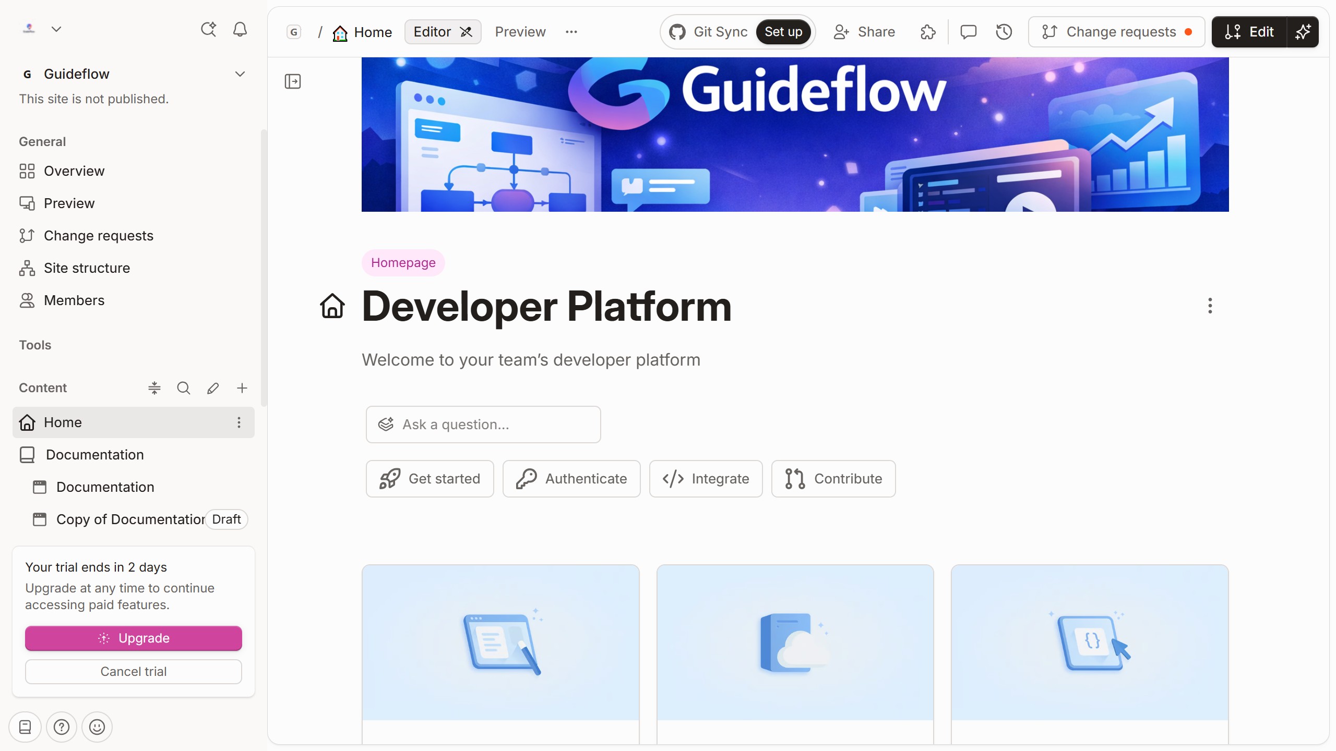
Task: Click the Get started button
Action: pos(430,479)
